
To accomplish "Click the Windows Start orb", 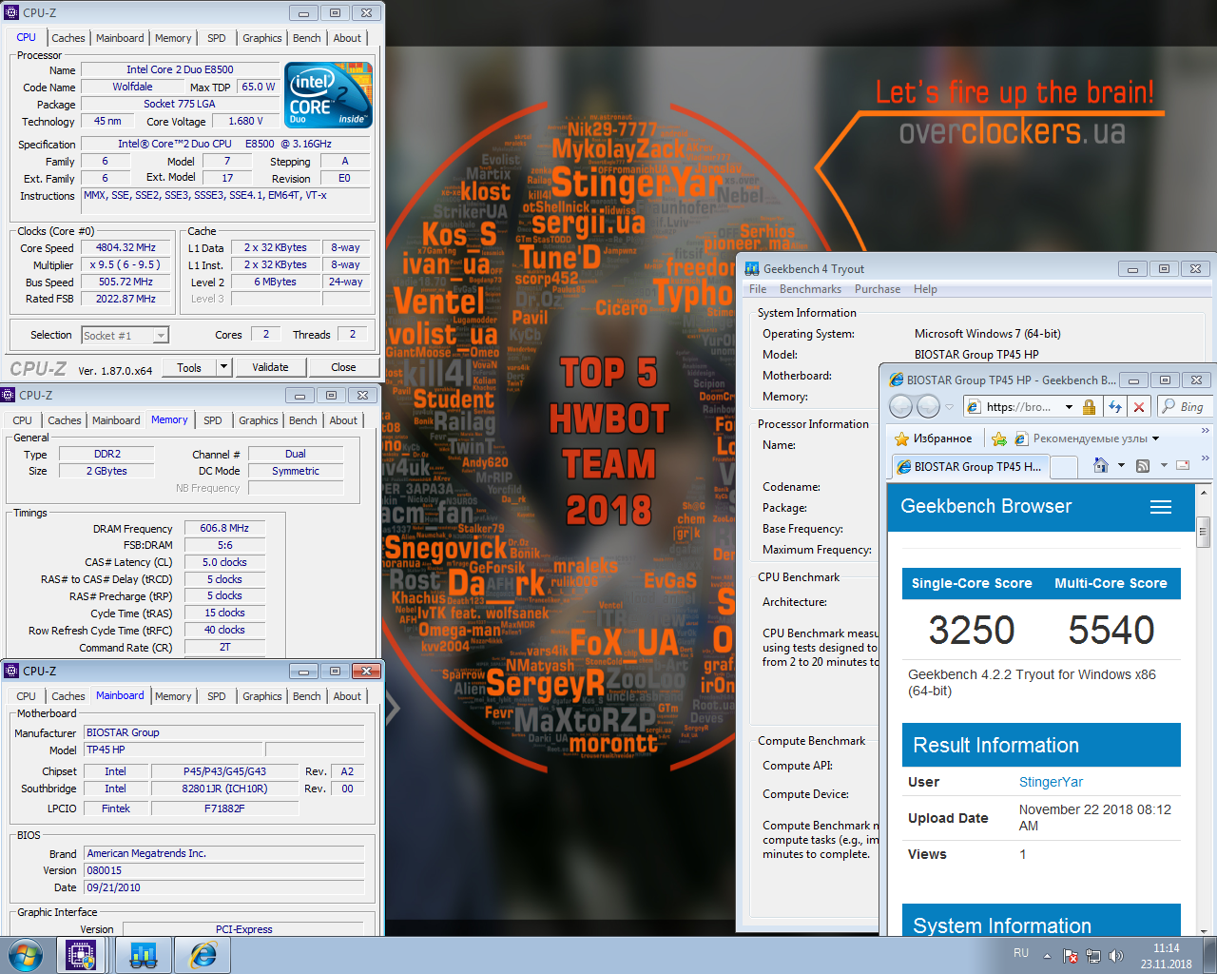I will 26,955.
